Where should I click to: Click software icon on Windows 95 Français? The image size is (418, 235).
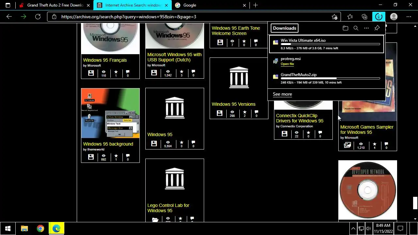(x=91, y=73)
